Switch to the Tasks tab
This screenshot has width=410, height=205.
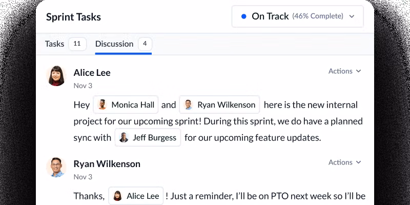click(54, 44)
